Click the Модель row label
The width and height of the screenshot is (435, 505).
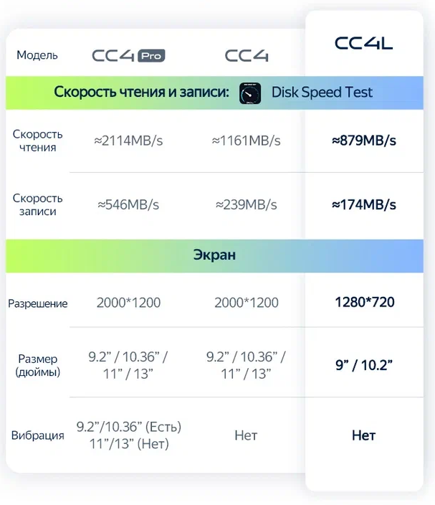37,55
